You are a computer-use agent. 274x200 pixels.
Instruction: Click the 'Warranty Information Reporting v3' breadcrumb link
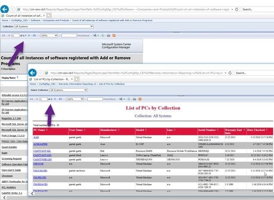point(77,84)
